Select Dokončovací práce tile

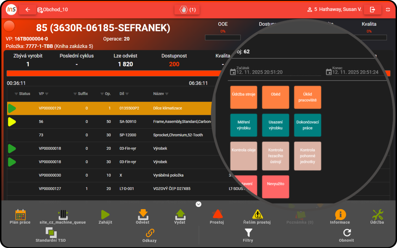308,125
